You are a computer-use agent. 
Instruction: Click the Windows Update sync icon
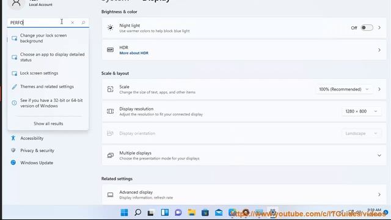pyautogui.click(x=13, y=163)
